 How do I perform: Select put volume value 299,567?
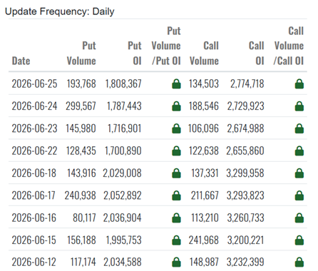coord(81,106)
